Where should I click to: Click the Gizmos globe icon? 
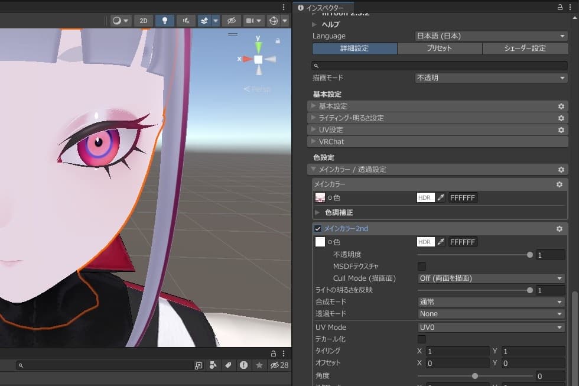274,21
